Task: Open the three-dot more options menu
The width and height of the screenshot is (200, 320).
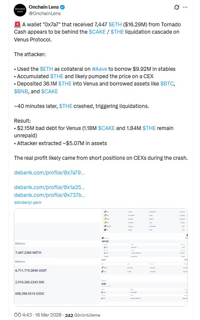Action: pos(185,7)
